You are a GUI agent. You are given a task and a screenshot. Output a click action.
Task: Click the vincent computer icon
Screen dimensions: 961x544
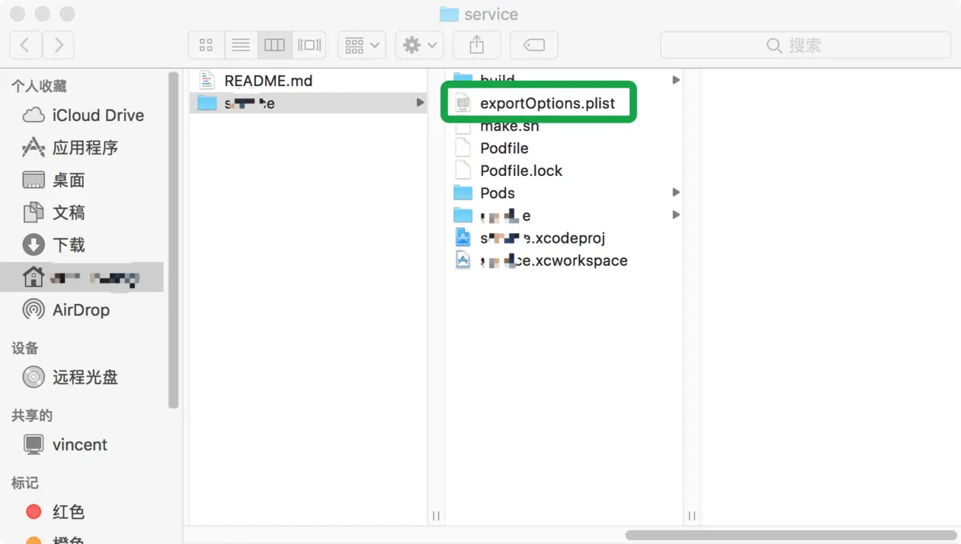pyautogui.click(x=33, y=445)
